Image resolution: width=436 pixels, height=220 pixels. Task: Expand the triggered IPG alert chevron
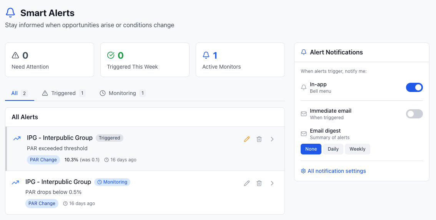[x=272, y=139]
